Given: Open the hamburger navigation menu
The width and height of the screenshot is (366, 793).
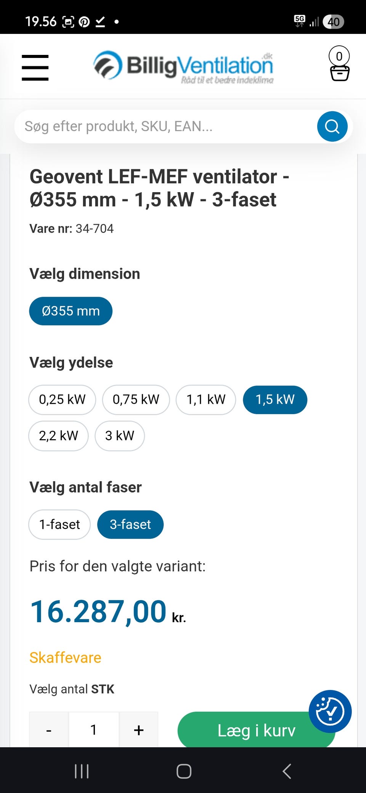Looking at the screenshot, I should [35, 67].
